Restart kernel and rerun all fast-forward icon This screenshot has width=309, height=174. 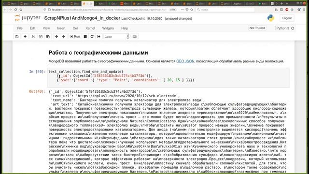pos(98,37)
